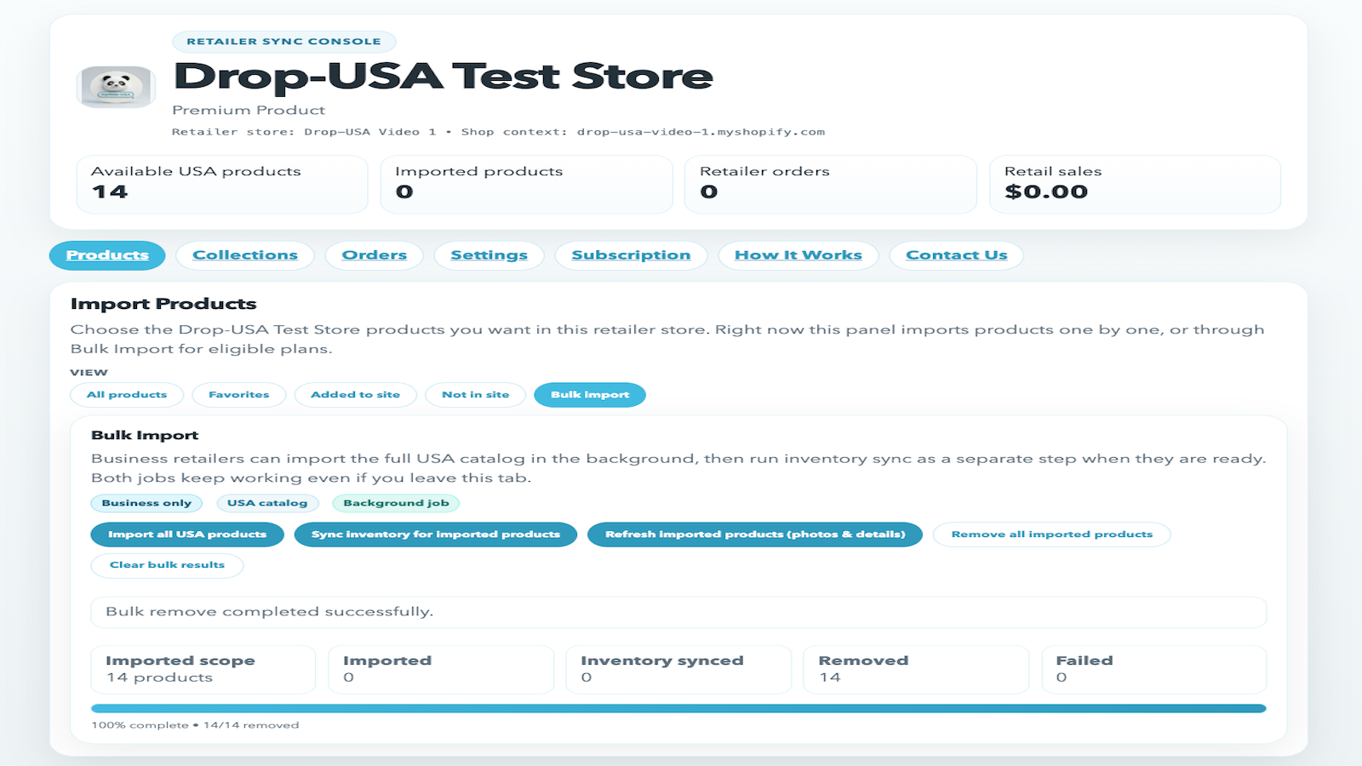View the Subscription tab

[631, 255]
